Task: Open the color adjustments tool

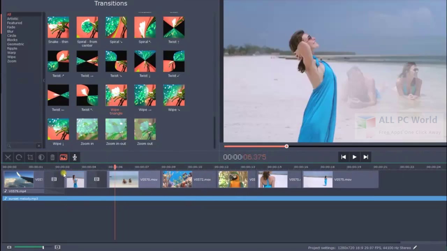Action: (41, 157)
